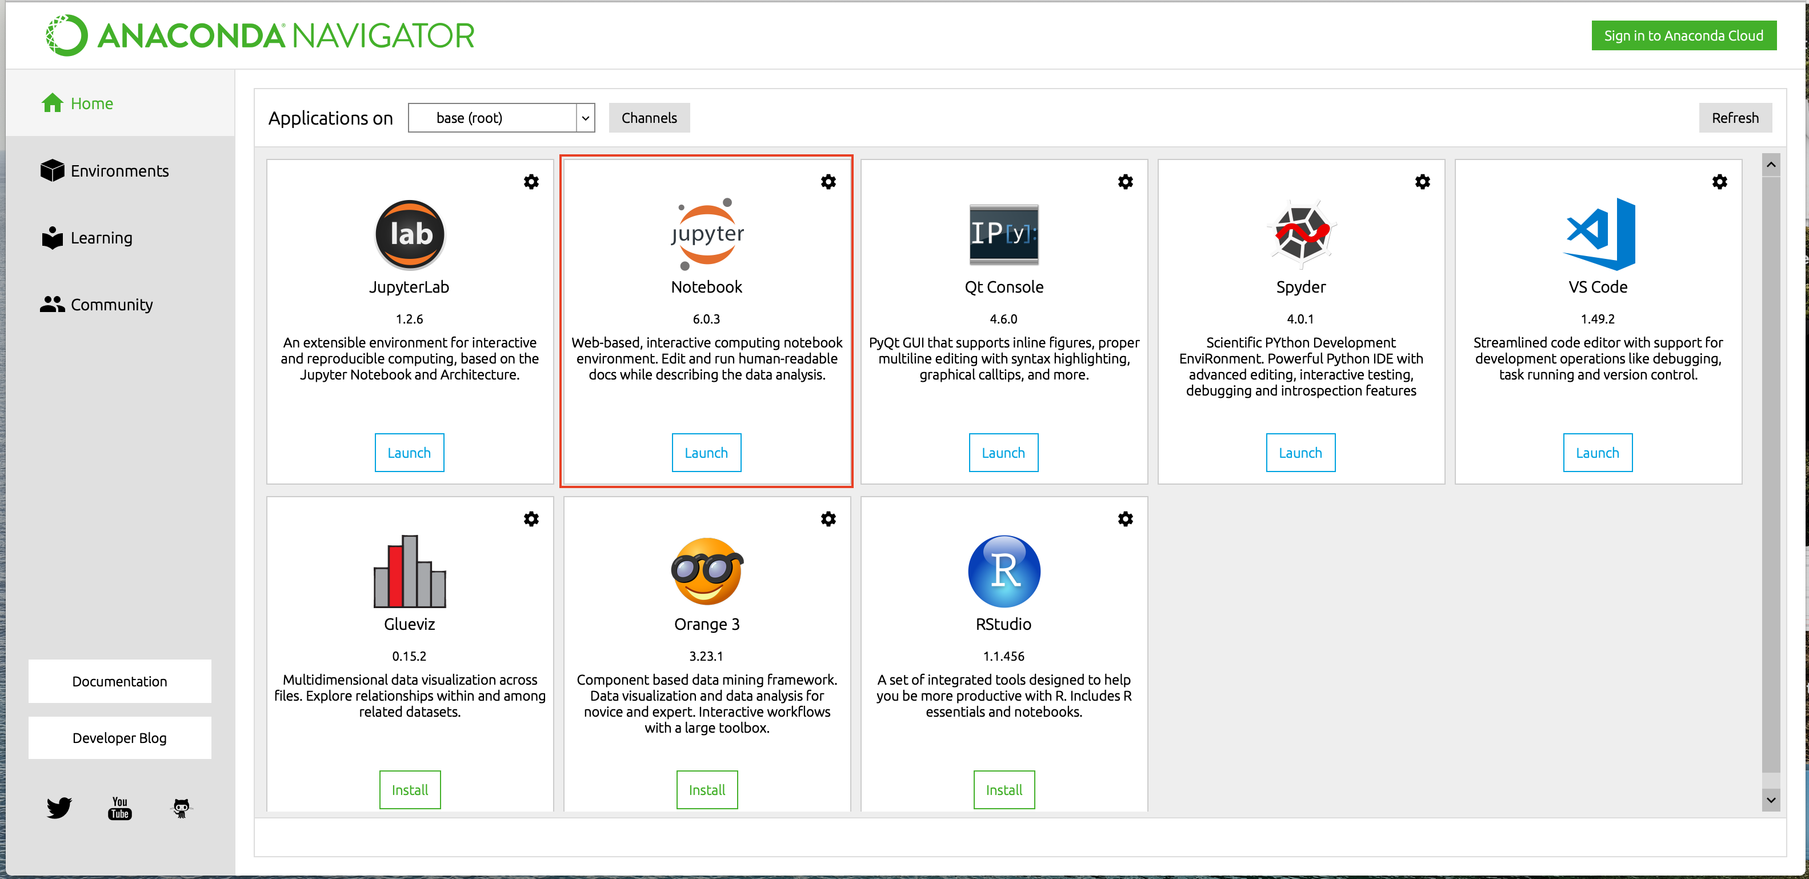Launch the Qt Console application

tap(1002, 452)
